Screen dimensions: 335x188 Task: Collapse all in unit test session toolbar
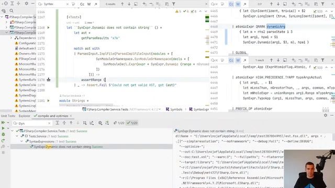point(64,123)
